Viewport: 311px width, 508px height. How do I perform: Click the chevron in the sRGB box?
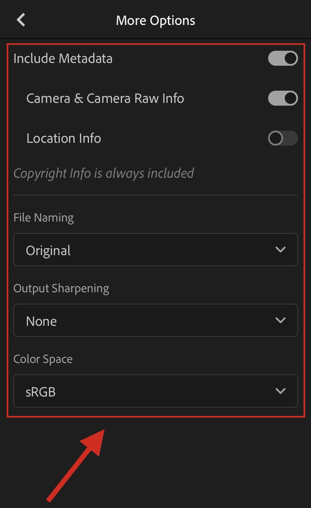coord(281,391)
